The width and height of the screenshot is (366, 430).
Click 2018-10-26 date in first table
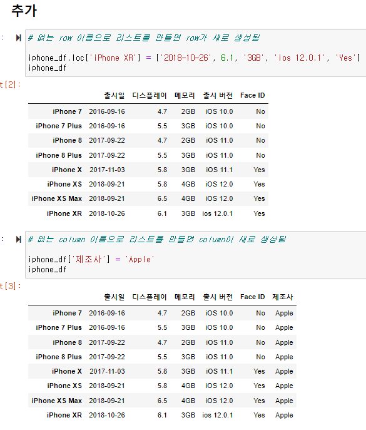[x=107, y=213]
